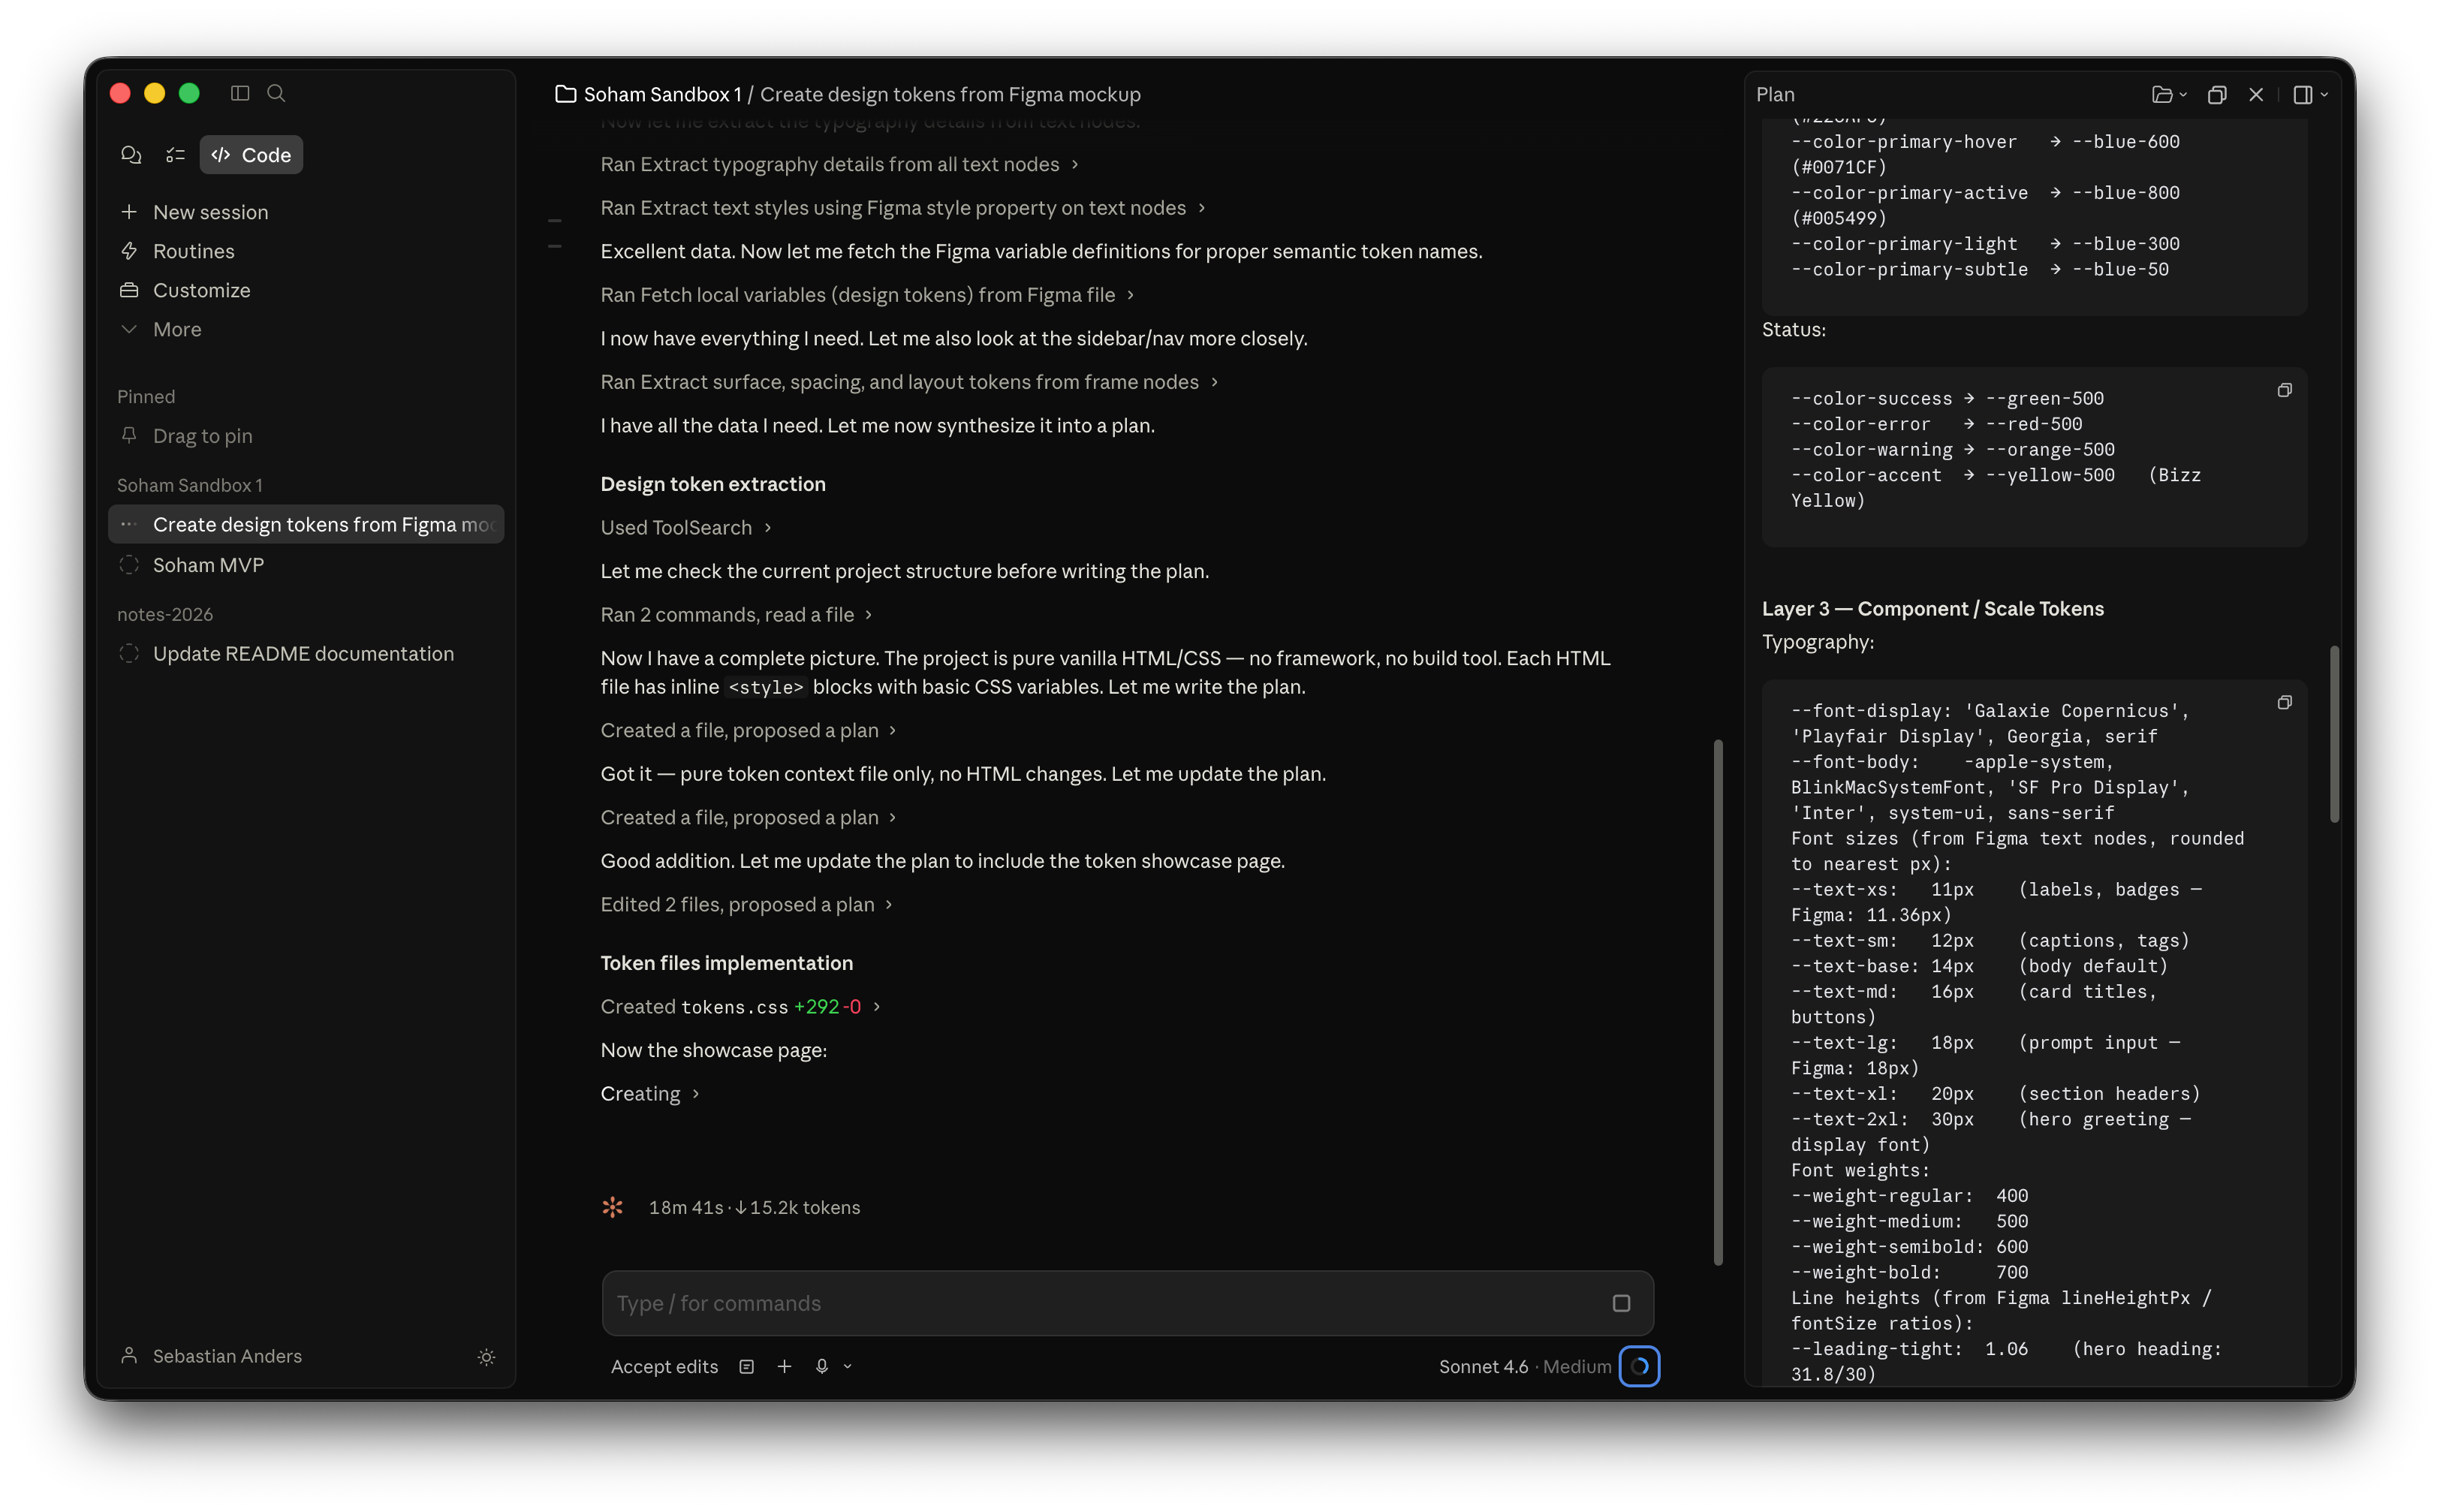This screenshot has height=1512, width=2440.
Task: Click the Routines lightning icon
Action: tap(130, 251)
